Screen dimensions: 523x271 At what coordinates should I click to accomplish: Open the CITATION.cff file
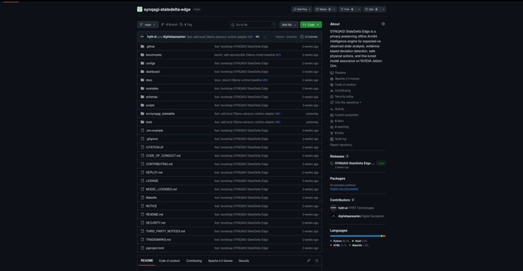coord(154,147)
